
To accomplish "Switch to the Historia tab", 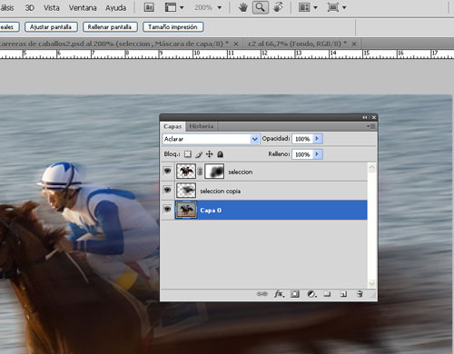I will point(202,126).
